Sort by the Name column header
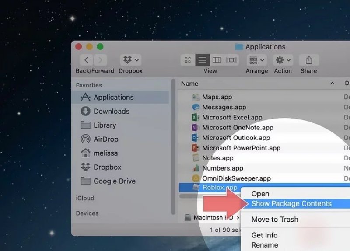The height and width of the screenshot is (251, 350). tap(189, 84)
